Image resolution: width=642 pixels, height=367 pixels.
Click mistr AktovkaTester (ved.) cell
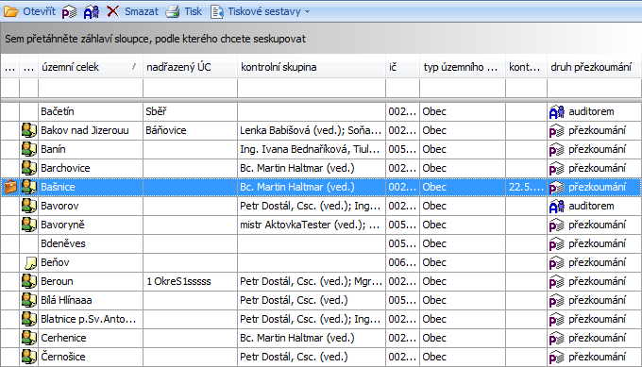[x=312, y=225]
